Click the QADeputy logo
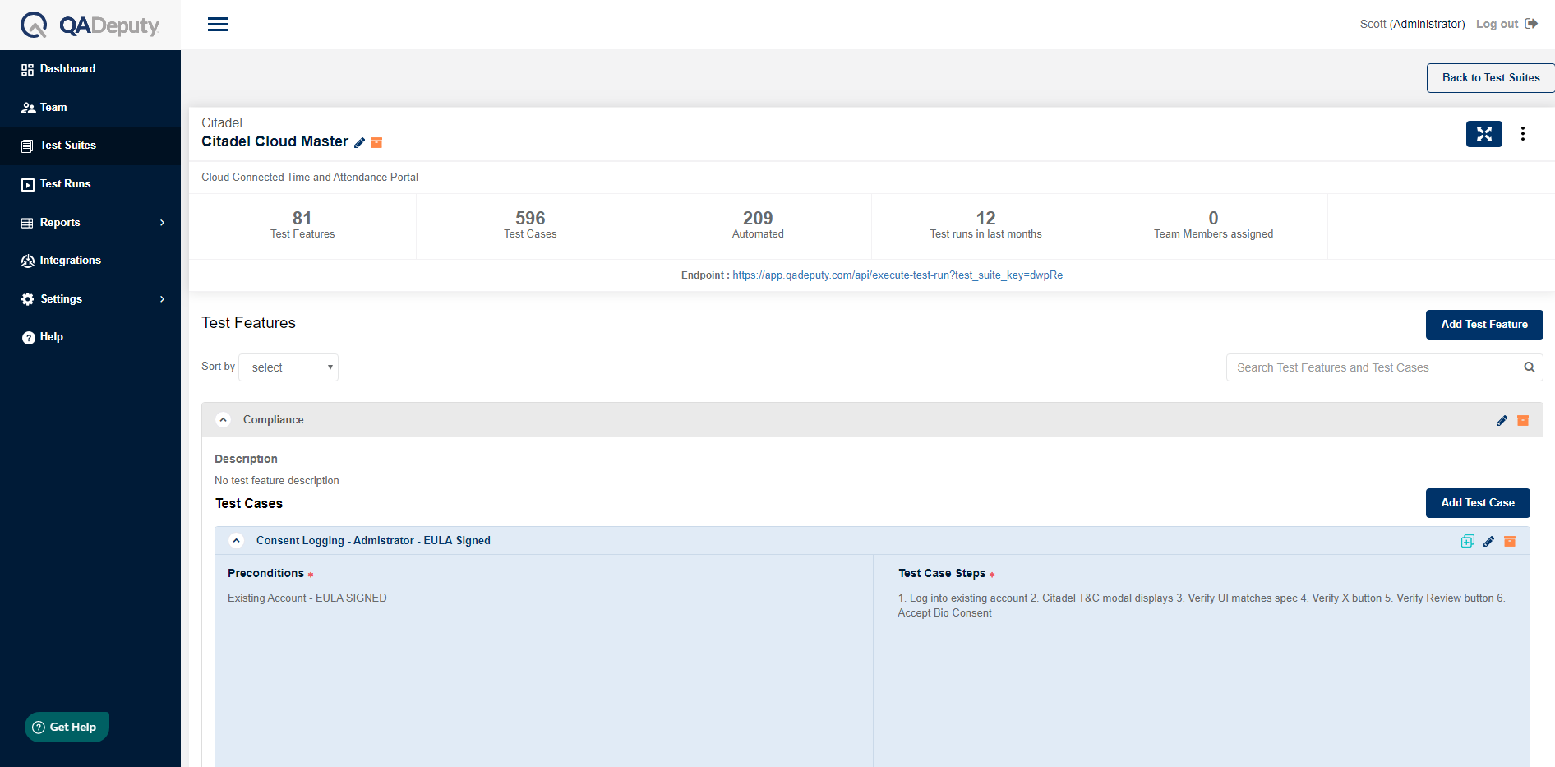Viewport: 1555px width, 767px height. [x=90, y=25]
